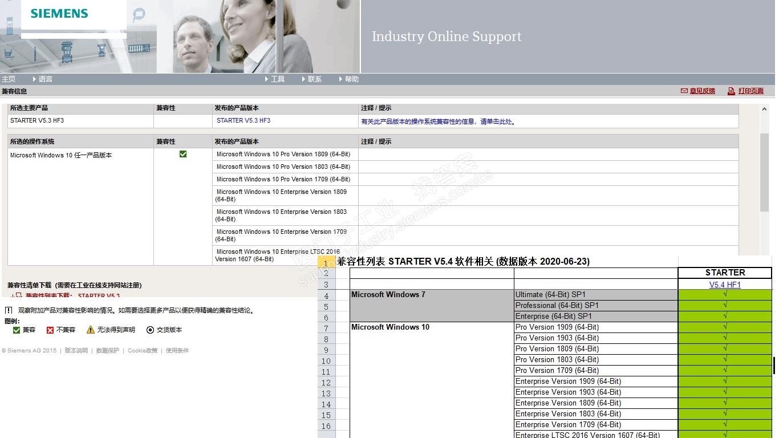Click the 打印页面 print page link
The image size is (779, 438).
(x=751, y=91)
